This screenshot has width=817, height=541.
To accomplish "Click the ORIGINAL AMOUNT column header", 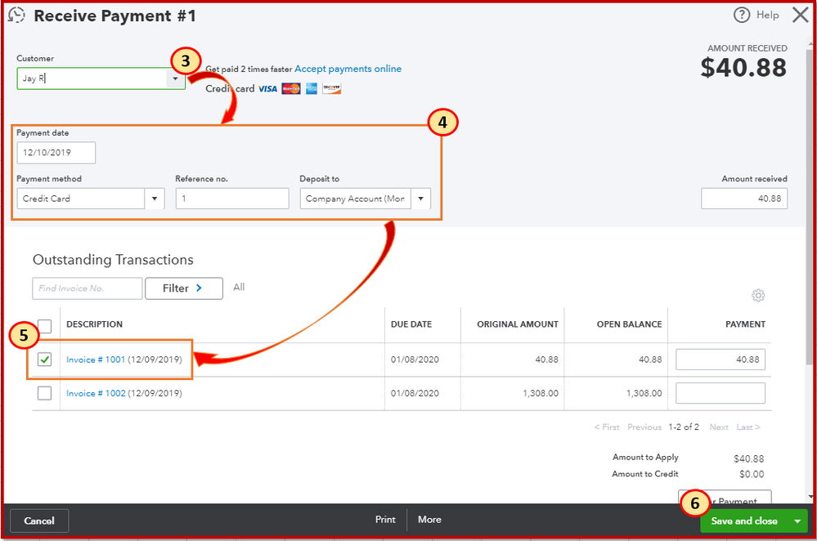I will point(518,324).
